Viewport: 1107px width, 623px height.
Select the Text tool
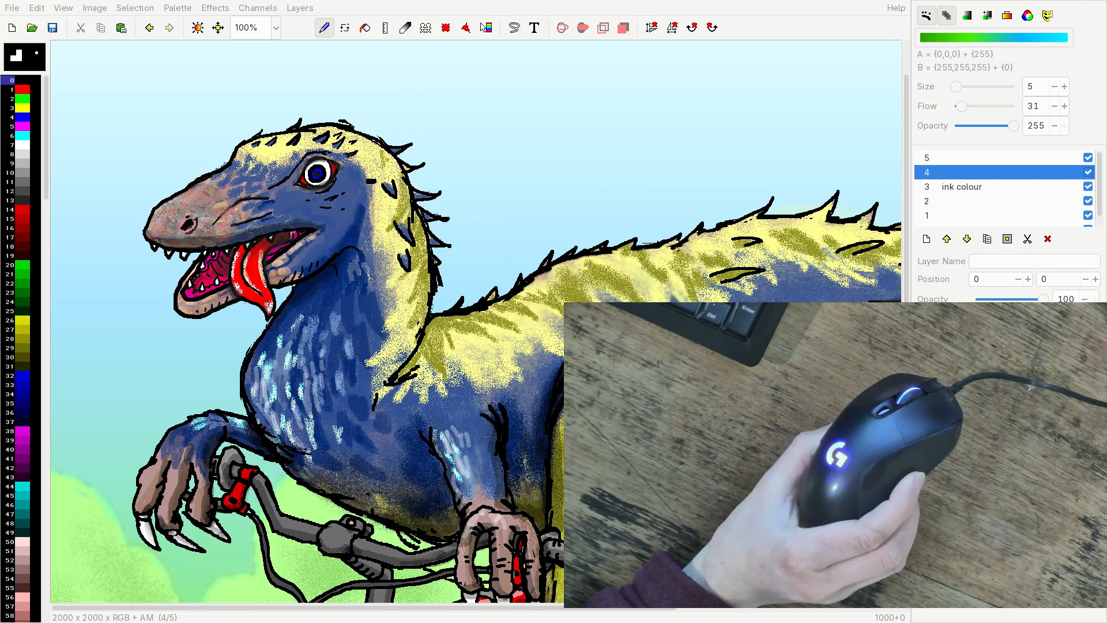(x=534, y=28)
